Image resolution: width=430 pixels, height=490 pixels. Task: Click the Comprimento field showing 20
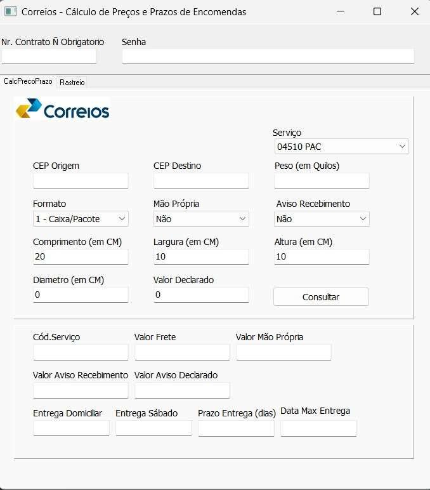[81, 257]
